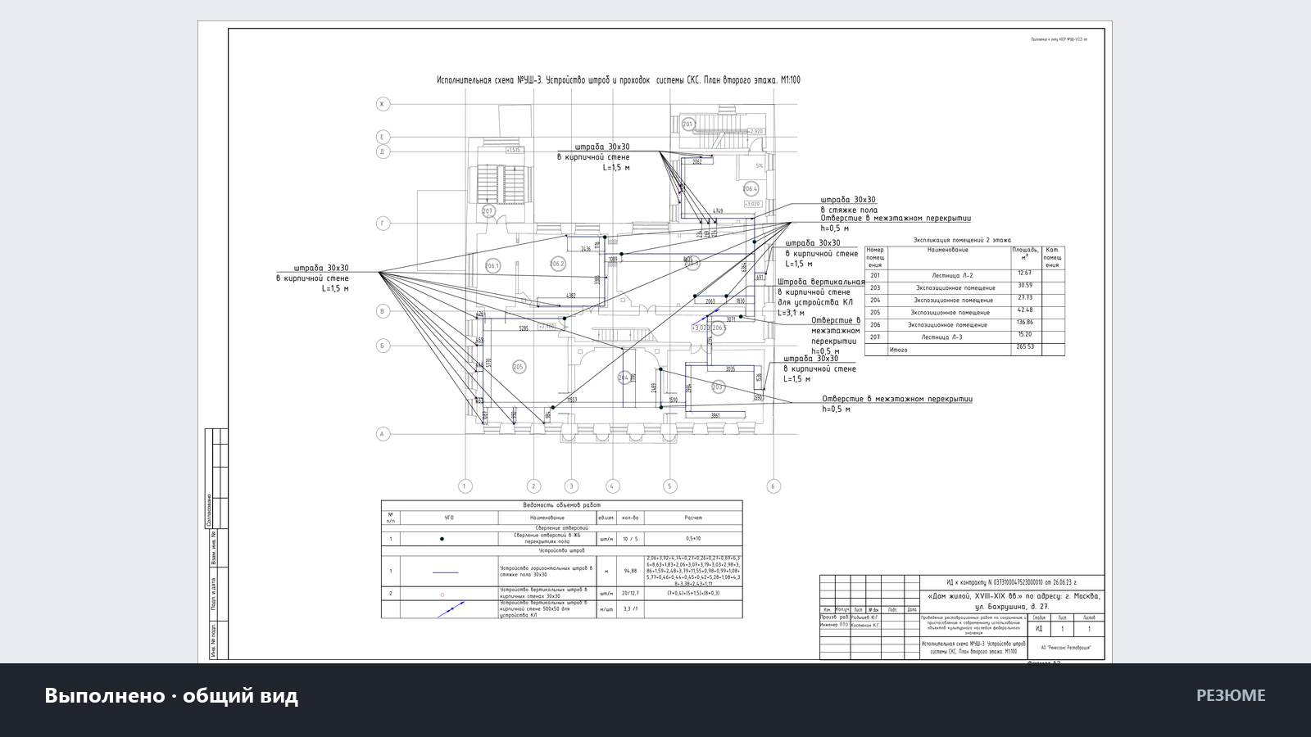The image size is (1311, 737).
Task: Select axis marker Ж beside the plan
Action: pyautogui.click(x=382, y=104)
